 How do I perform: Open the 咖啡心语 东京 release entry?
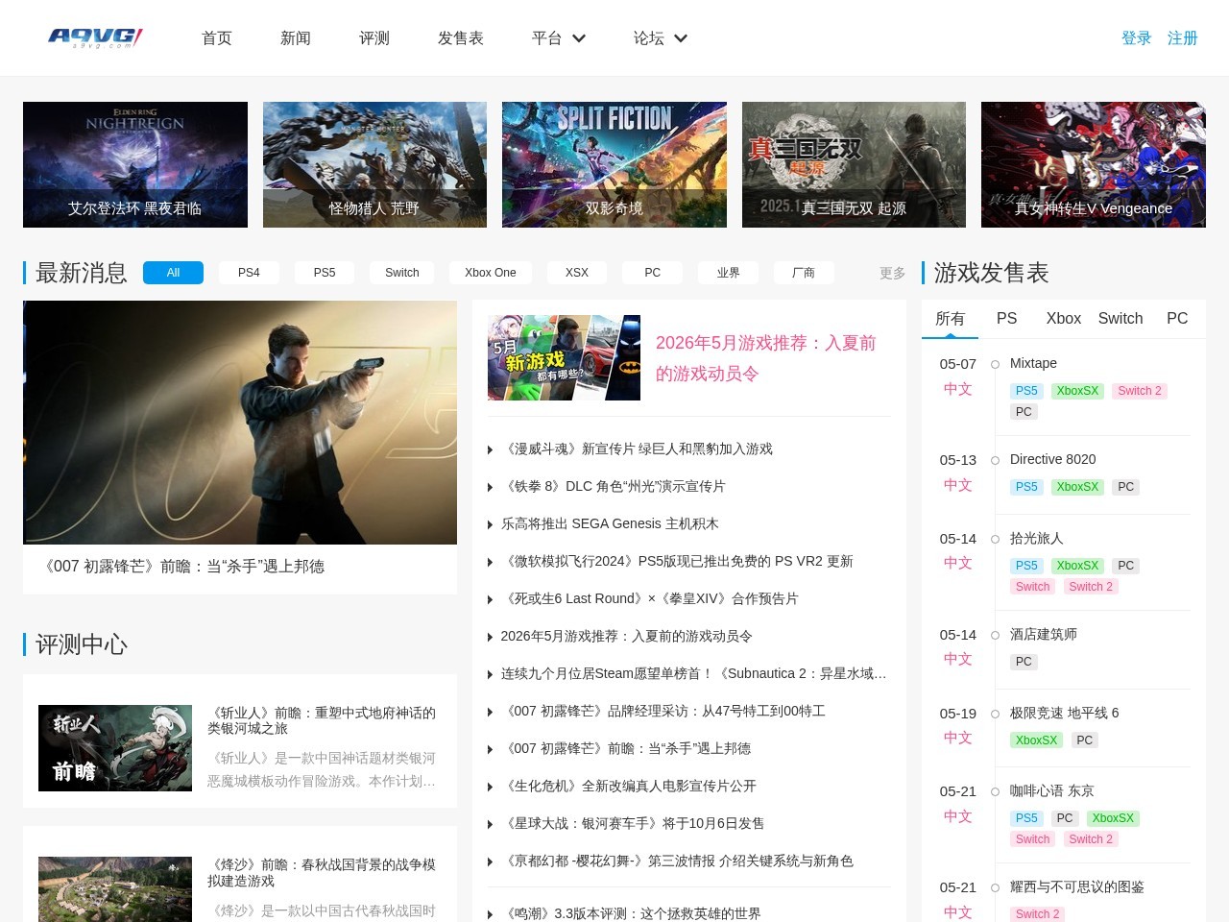point(1052,791)
